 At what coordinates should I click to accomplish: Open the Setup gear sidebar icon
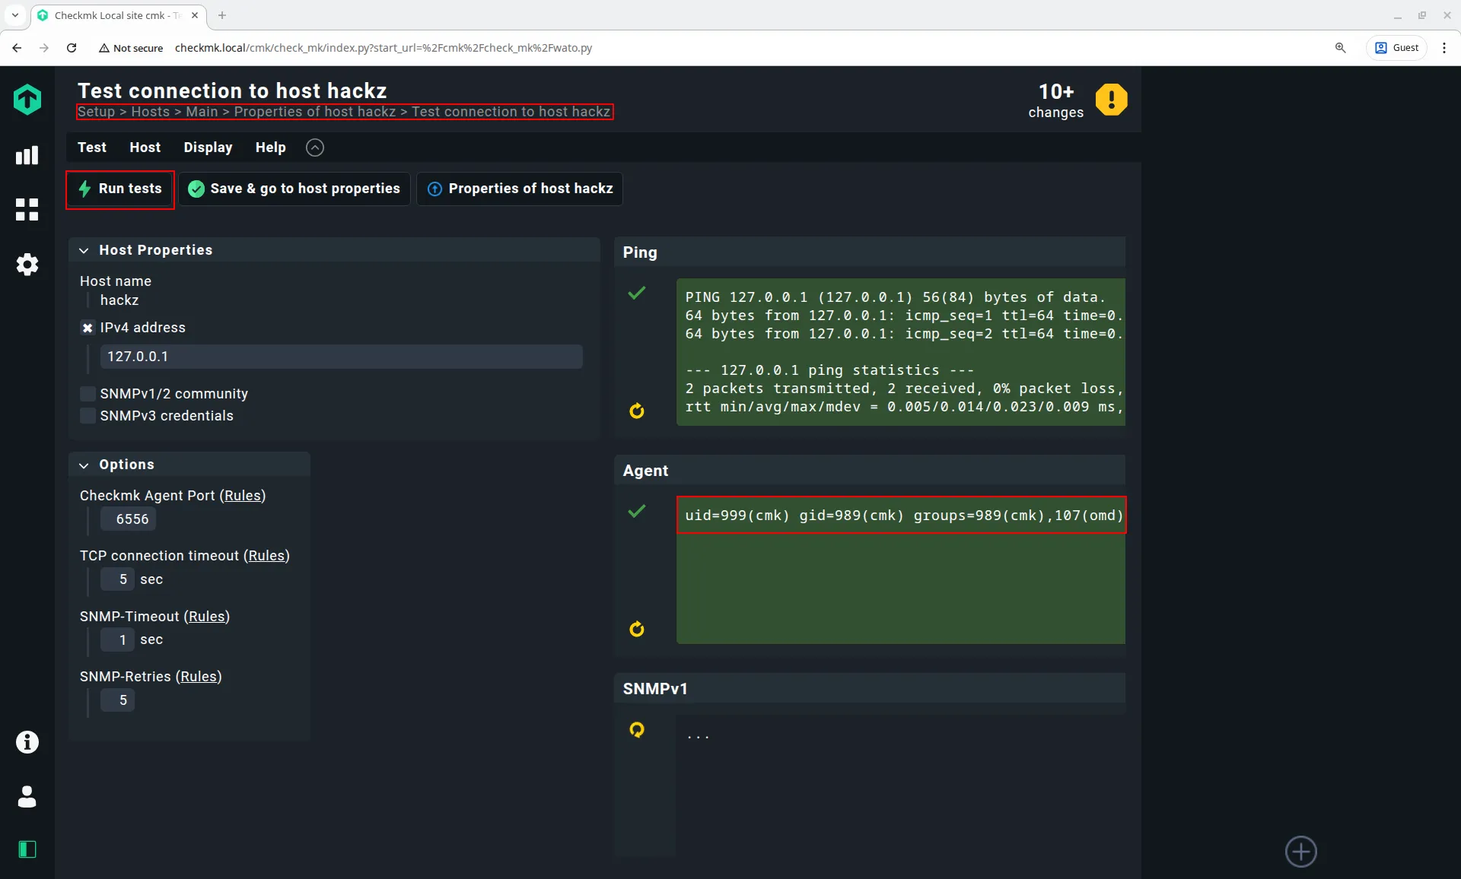(x=27, y=265)
